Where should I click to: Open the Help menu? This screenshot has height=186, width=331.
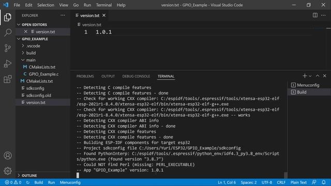[121, 5]
